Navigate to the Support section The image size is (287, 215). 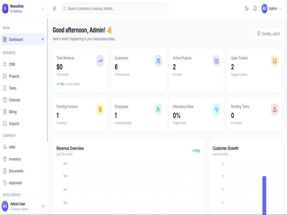pyautogui.click(x=23, y=124)
